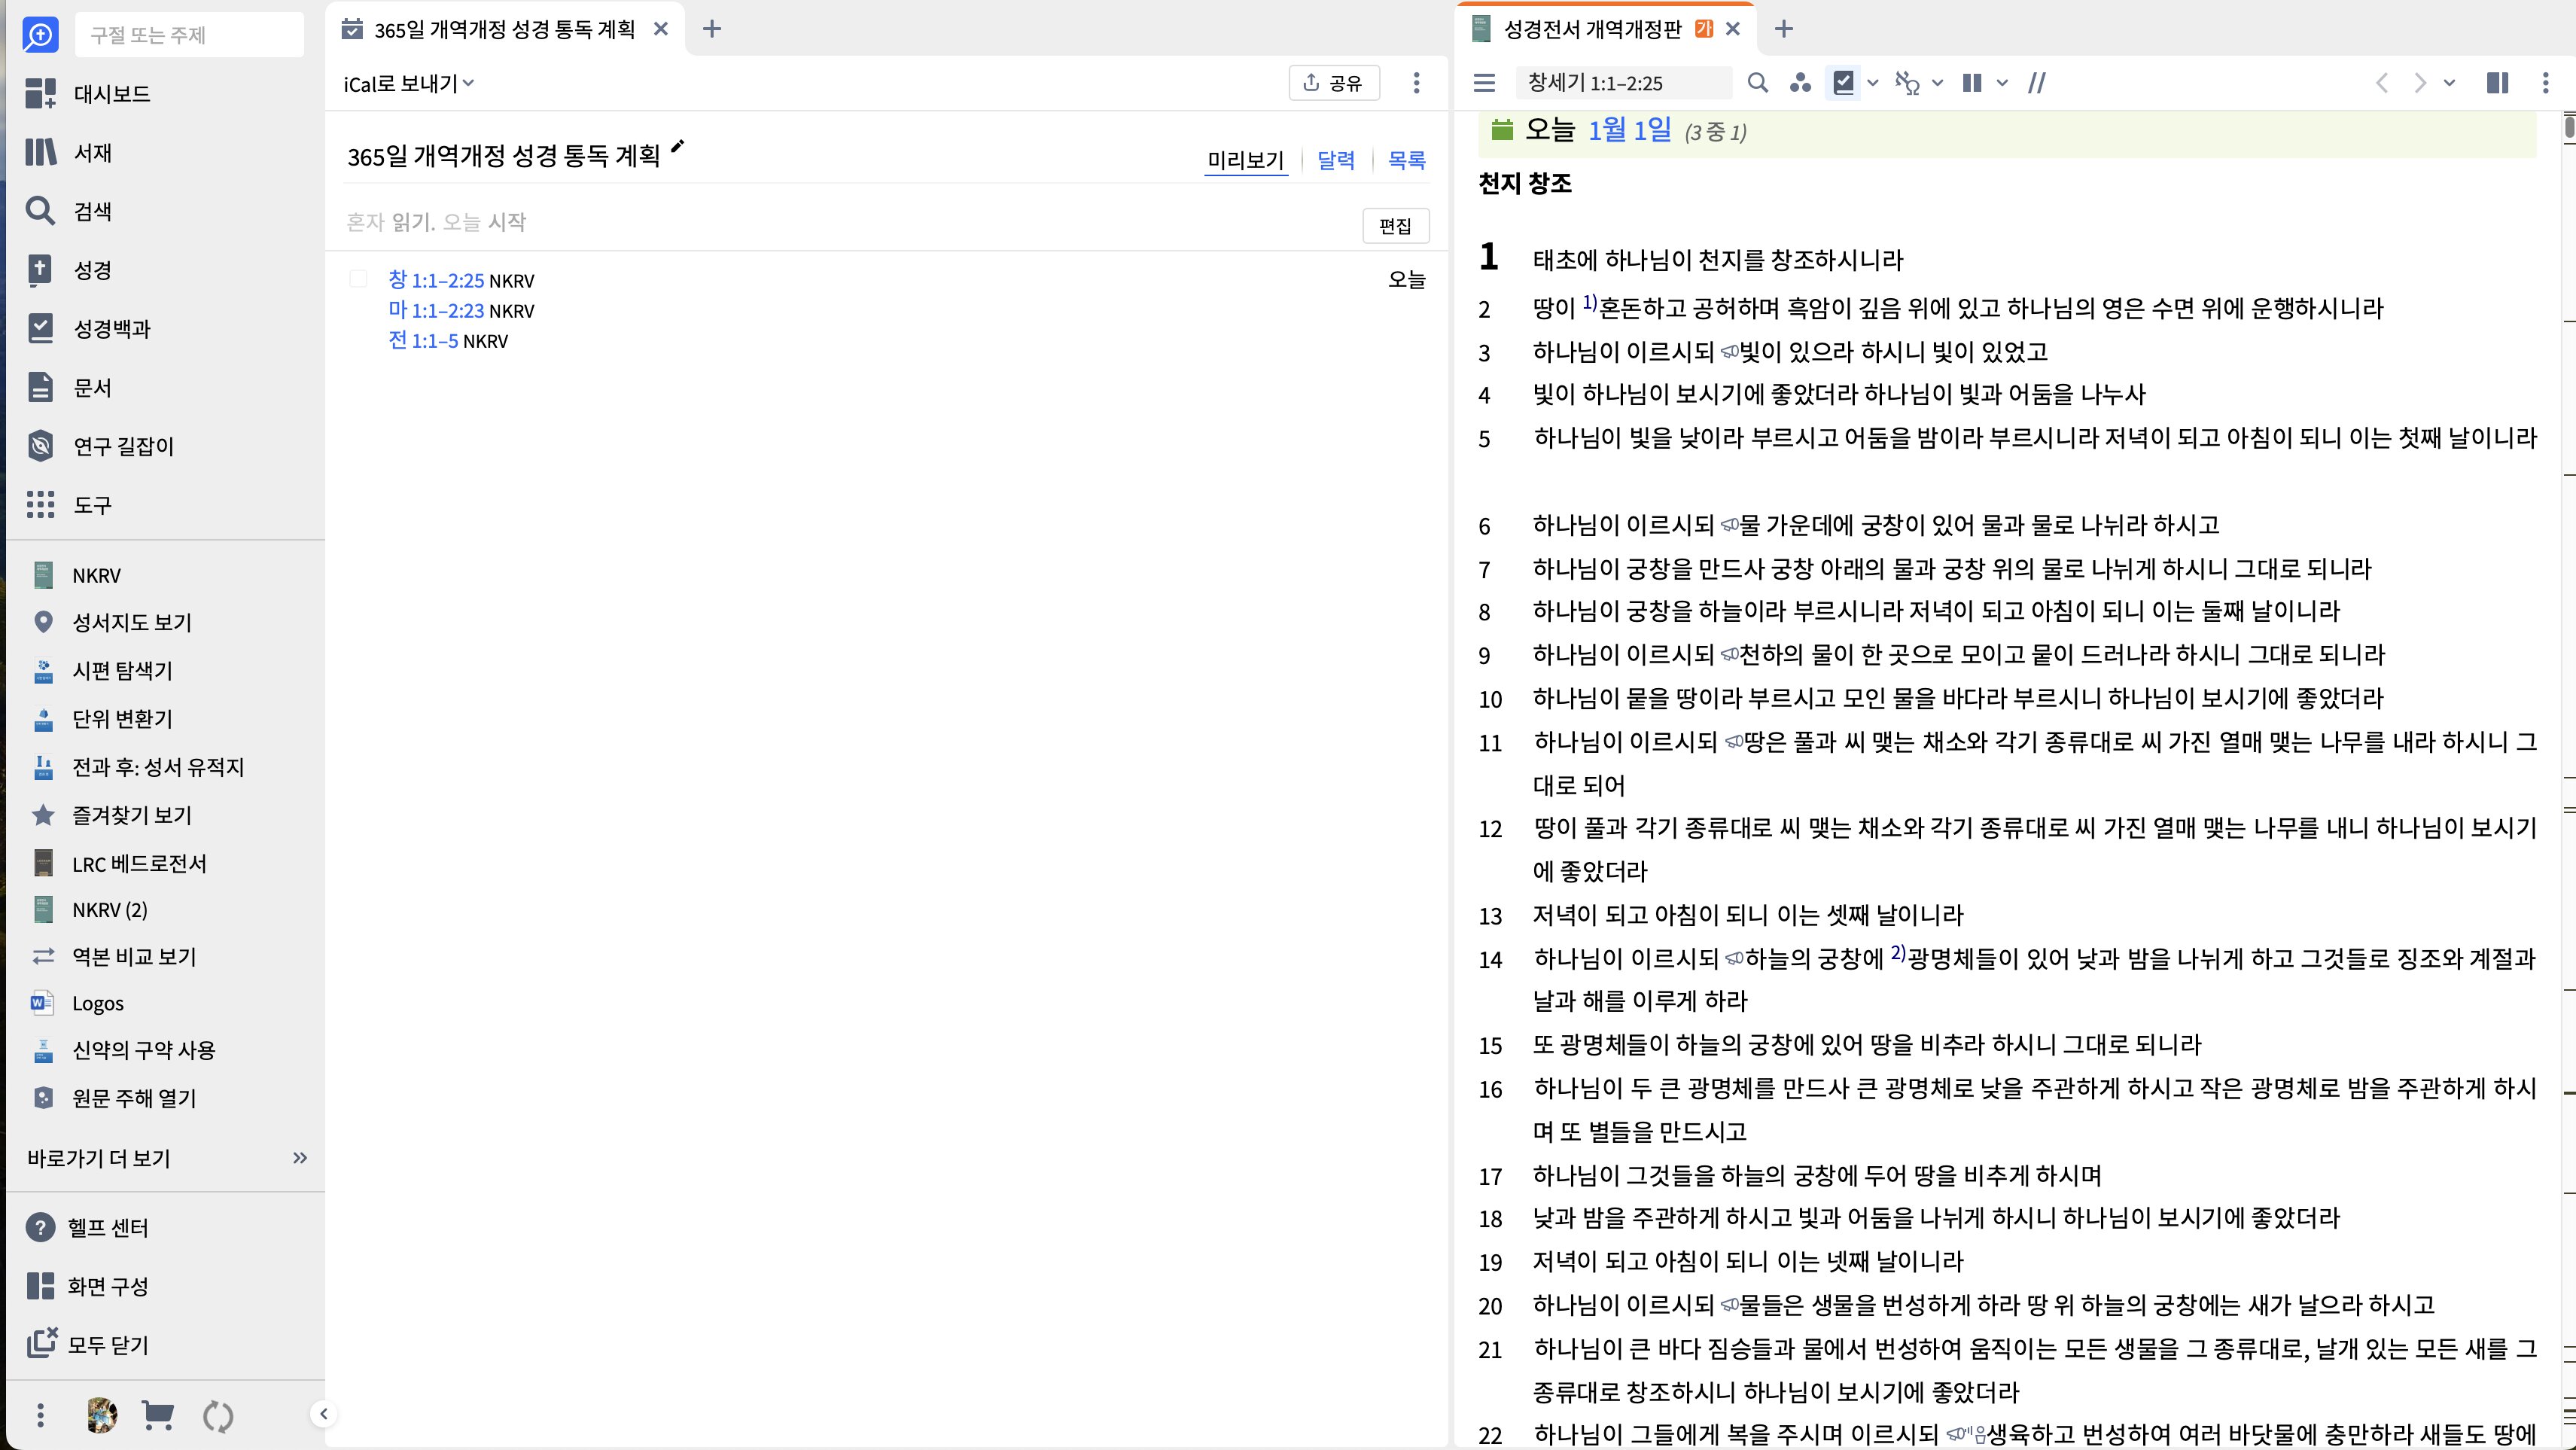Expand the navigation history dropdown arrow
The height and width of the screenshot is (1450, 2576).
(2449, 83)
